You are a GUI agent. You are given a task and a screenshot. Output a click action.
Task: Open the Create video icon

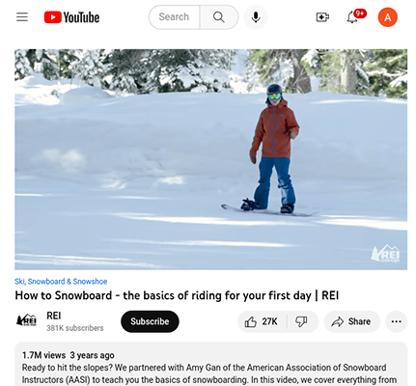322,17
